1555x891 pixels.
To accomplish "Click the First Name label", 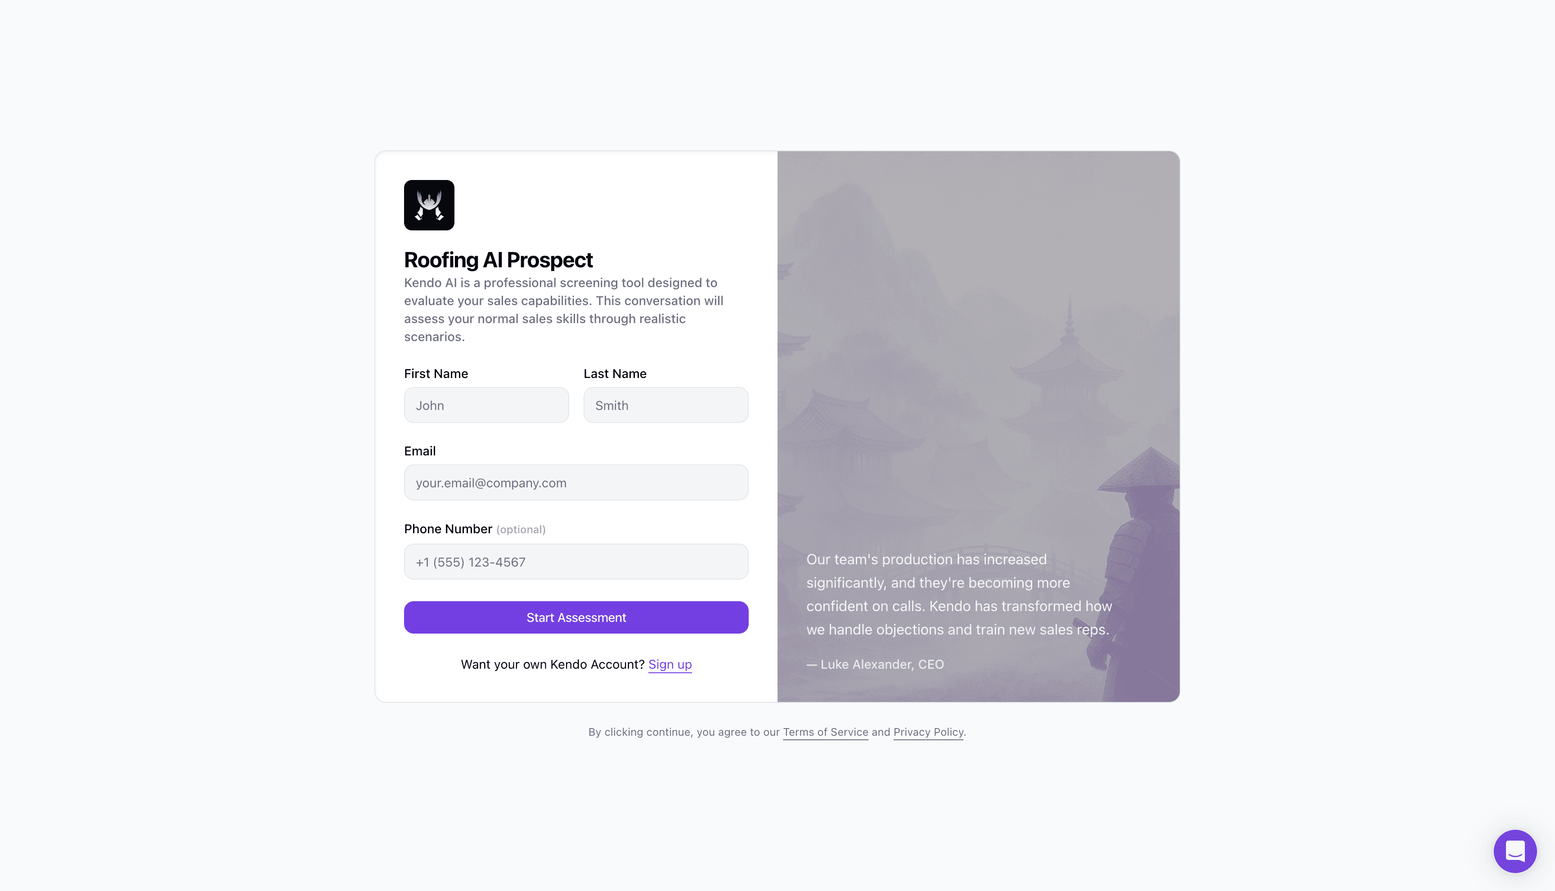I will (x=436, y=374).
